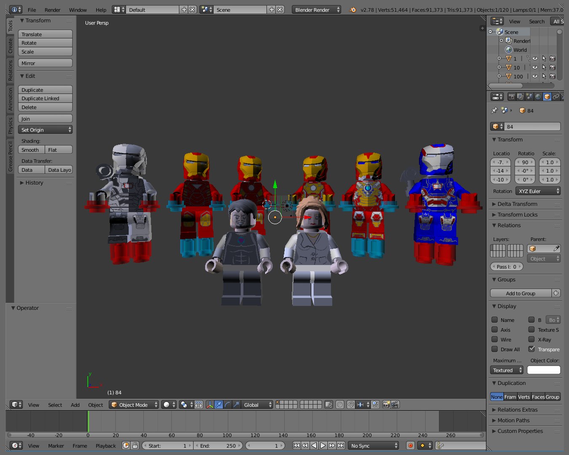Switch to the Physics tool shelf tab
The image size is (569, 455).
(11, 125)
